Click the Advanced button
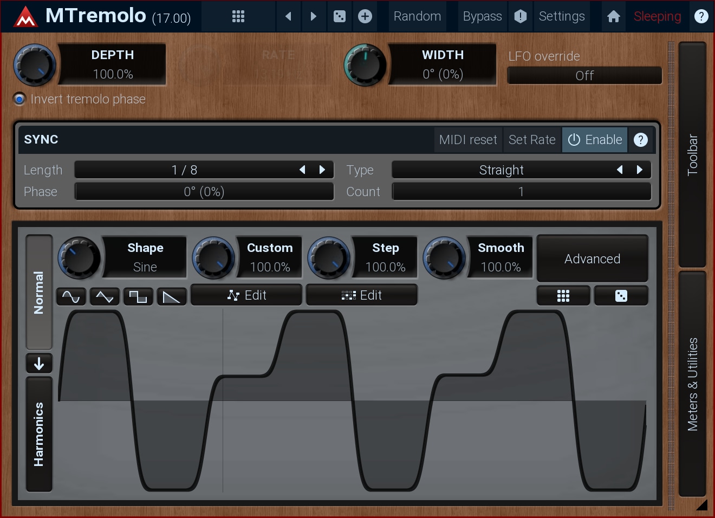Screen dimensions: 715x518 click(592, 258)
